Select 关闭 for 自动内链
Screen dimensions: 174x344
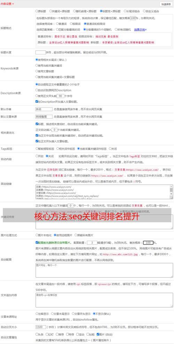(47, 156)
